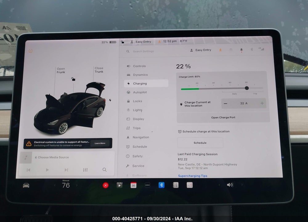Tap the LTE signal strength icon
The height and width of the screenshot is (222, 308).
261,49
